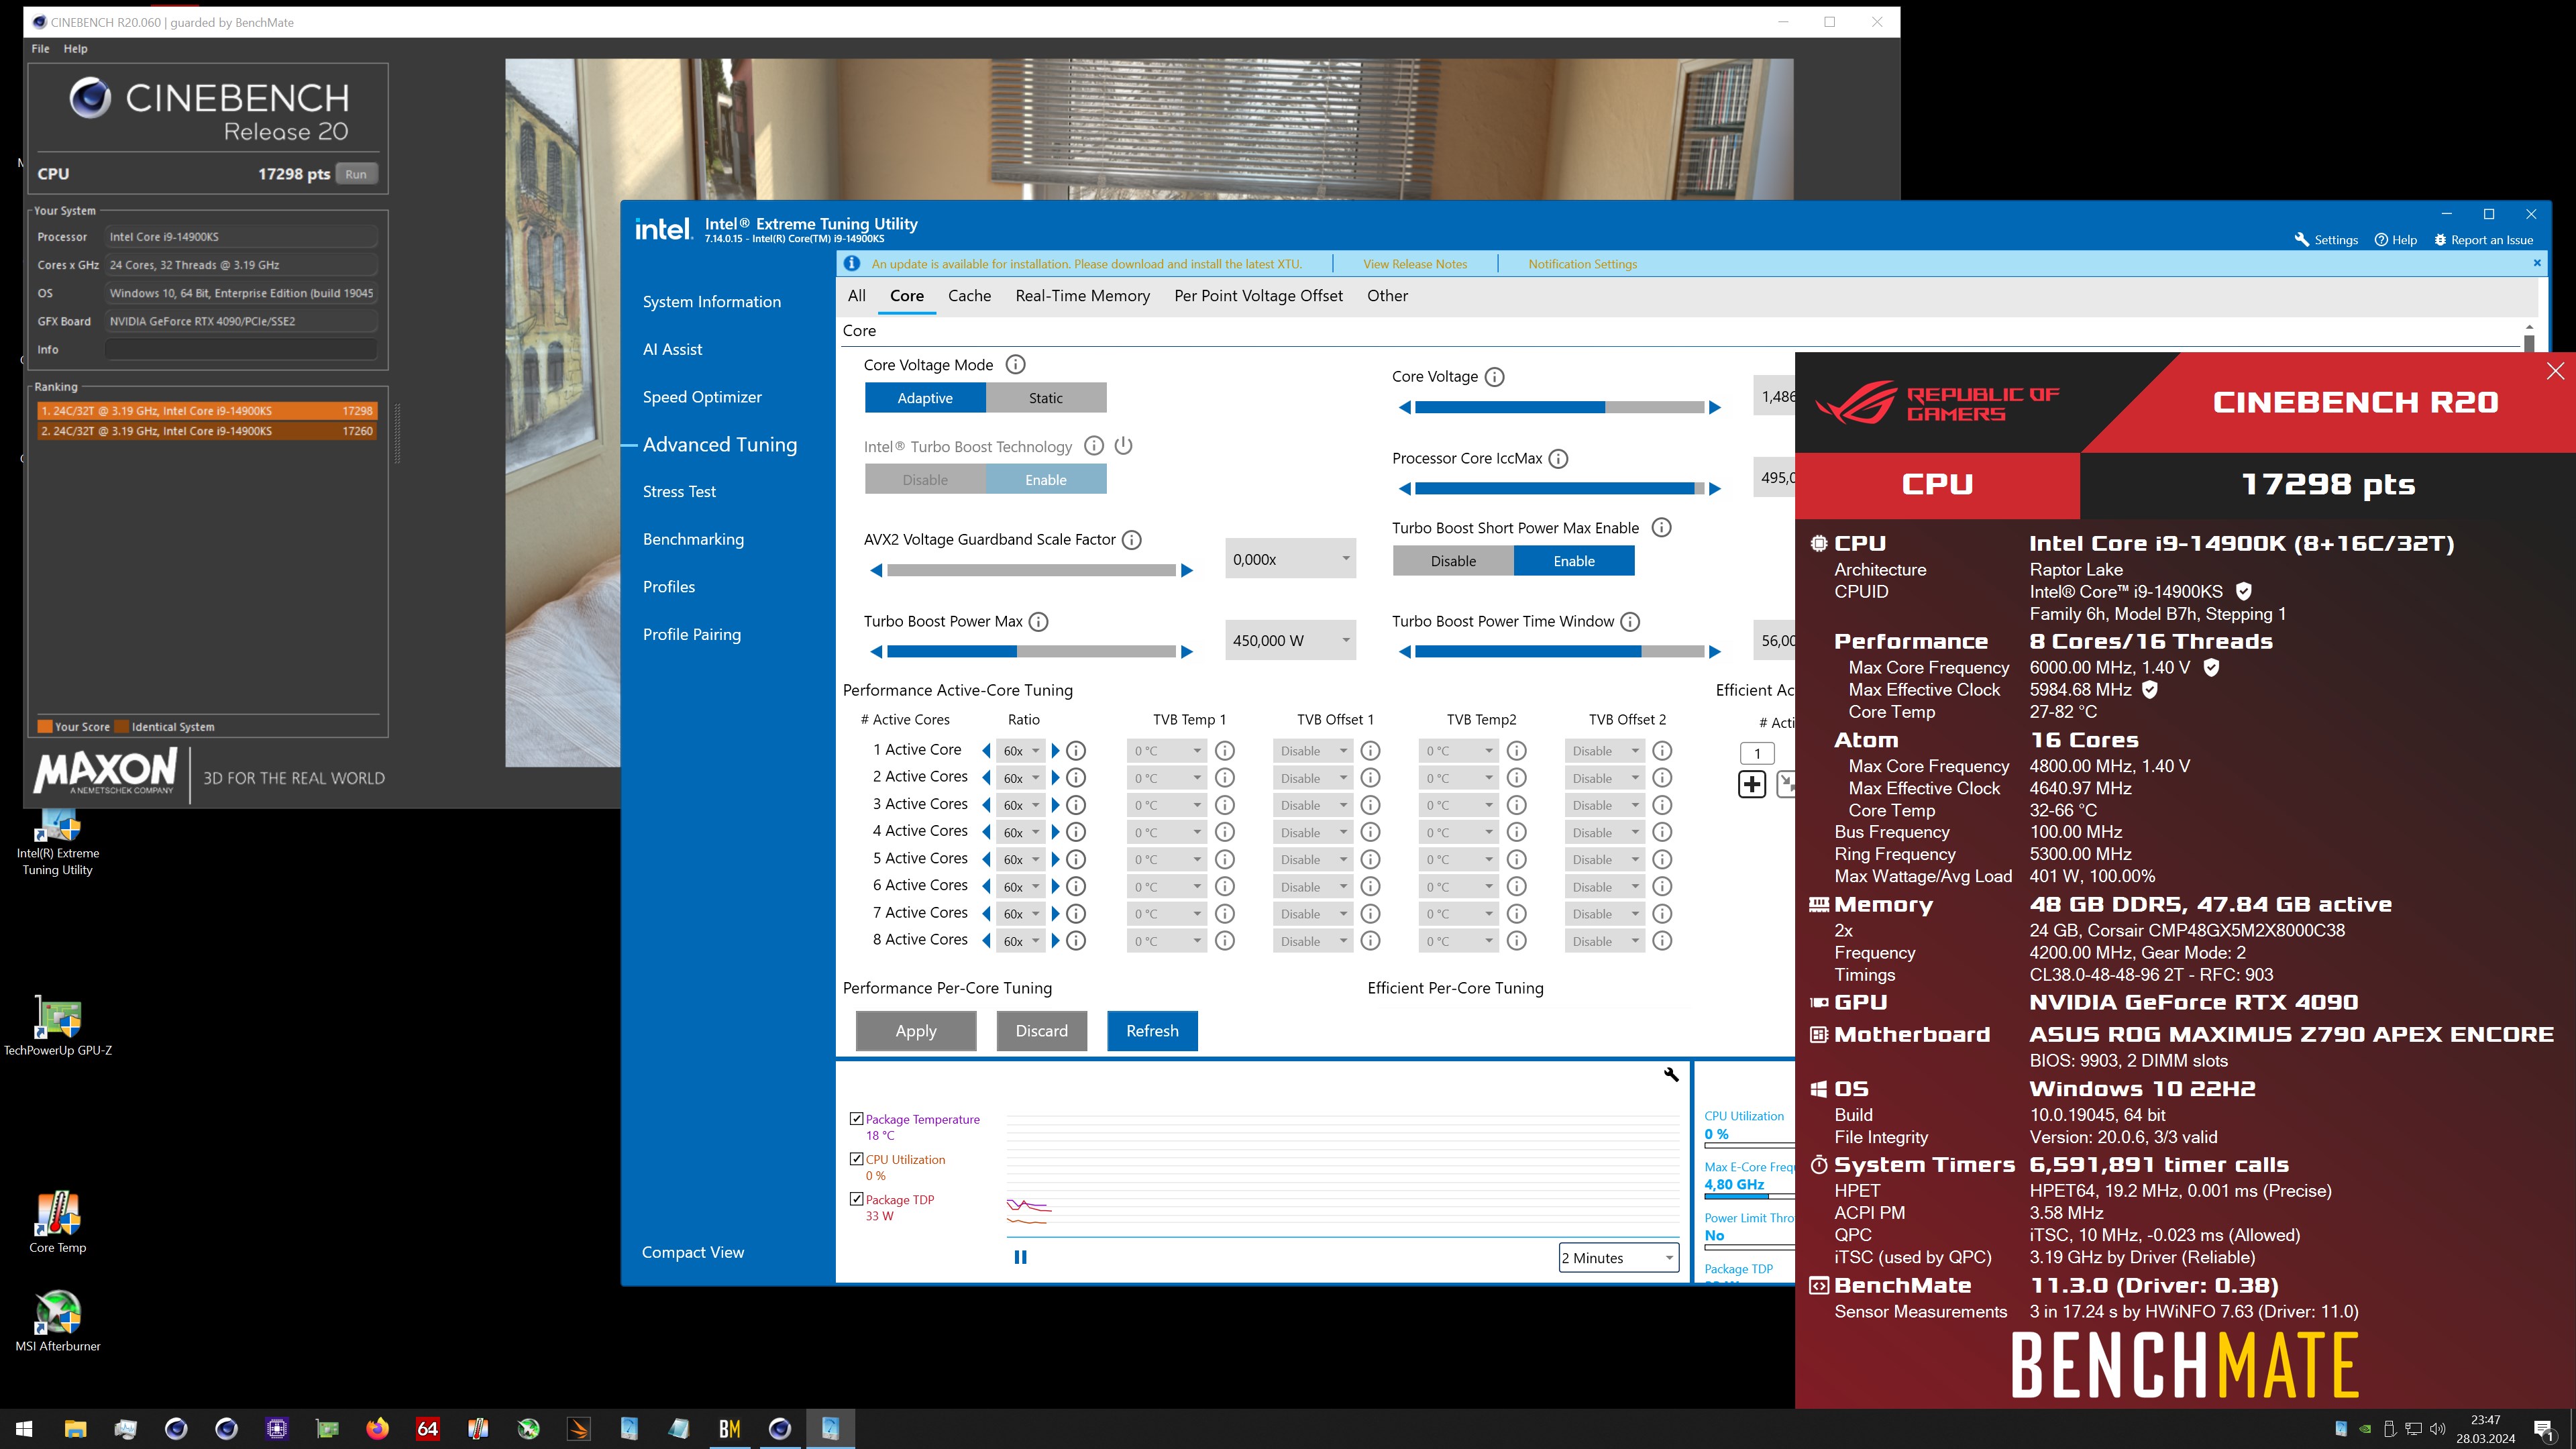Open Stress Test in XTU sidebar
This screenshot has width=2576, height=1449.
click(x=679, y=492)
